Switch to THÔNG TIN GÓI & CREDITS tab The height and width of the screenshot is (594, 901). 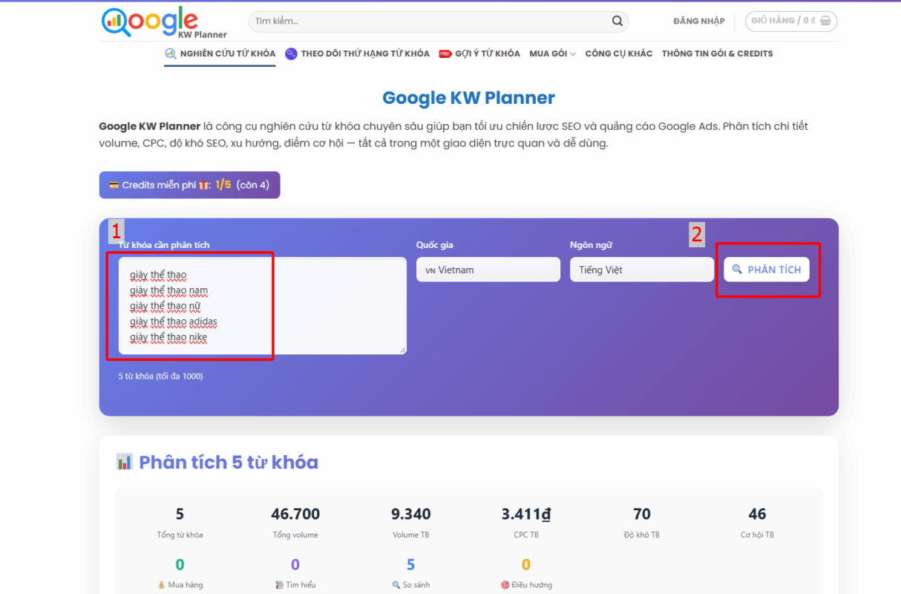[x=717, y=53]
